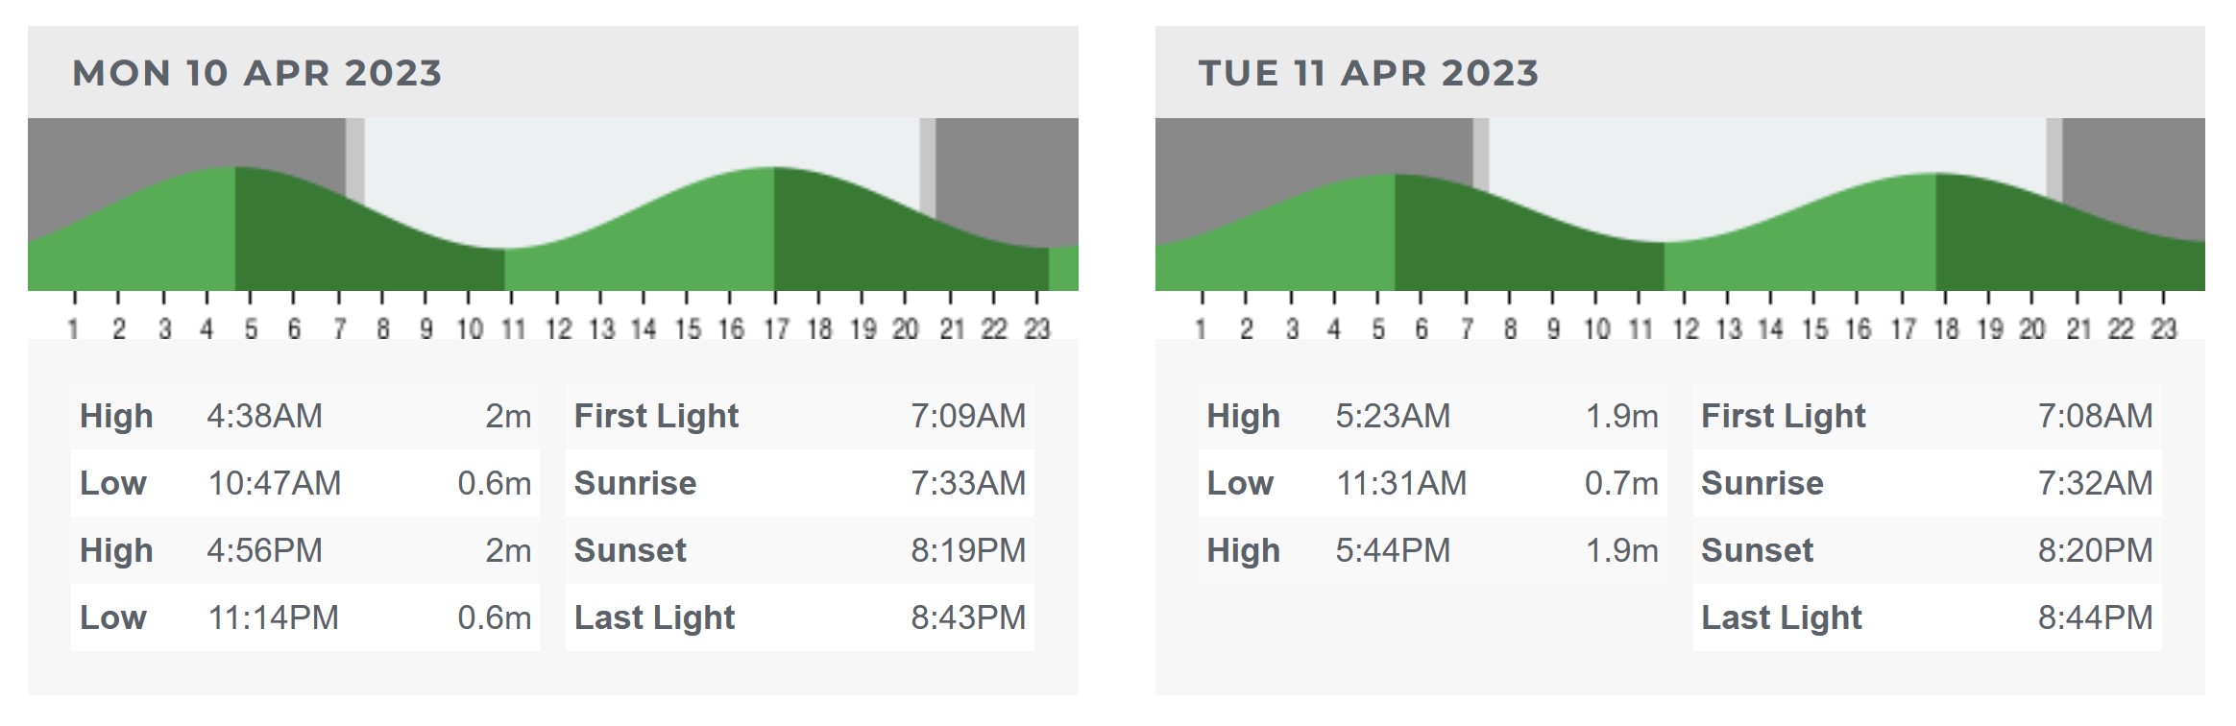Select the 4:56PM high tide row
This screenshot has height=726, width=2236.
pos(305,550)
